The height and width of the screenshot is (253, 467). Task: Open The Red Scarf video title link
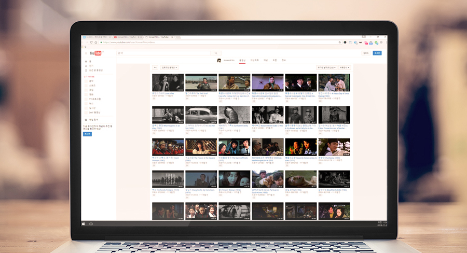(197, 93)
